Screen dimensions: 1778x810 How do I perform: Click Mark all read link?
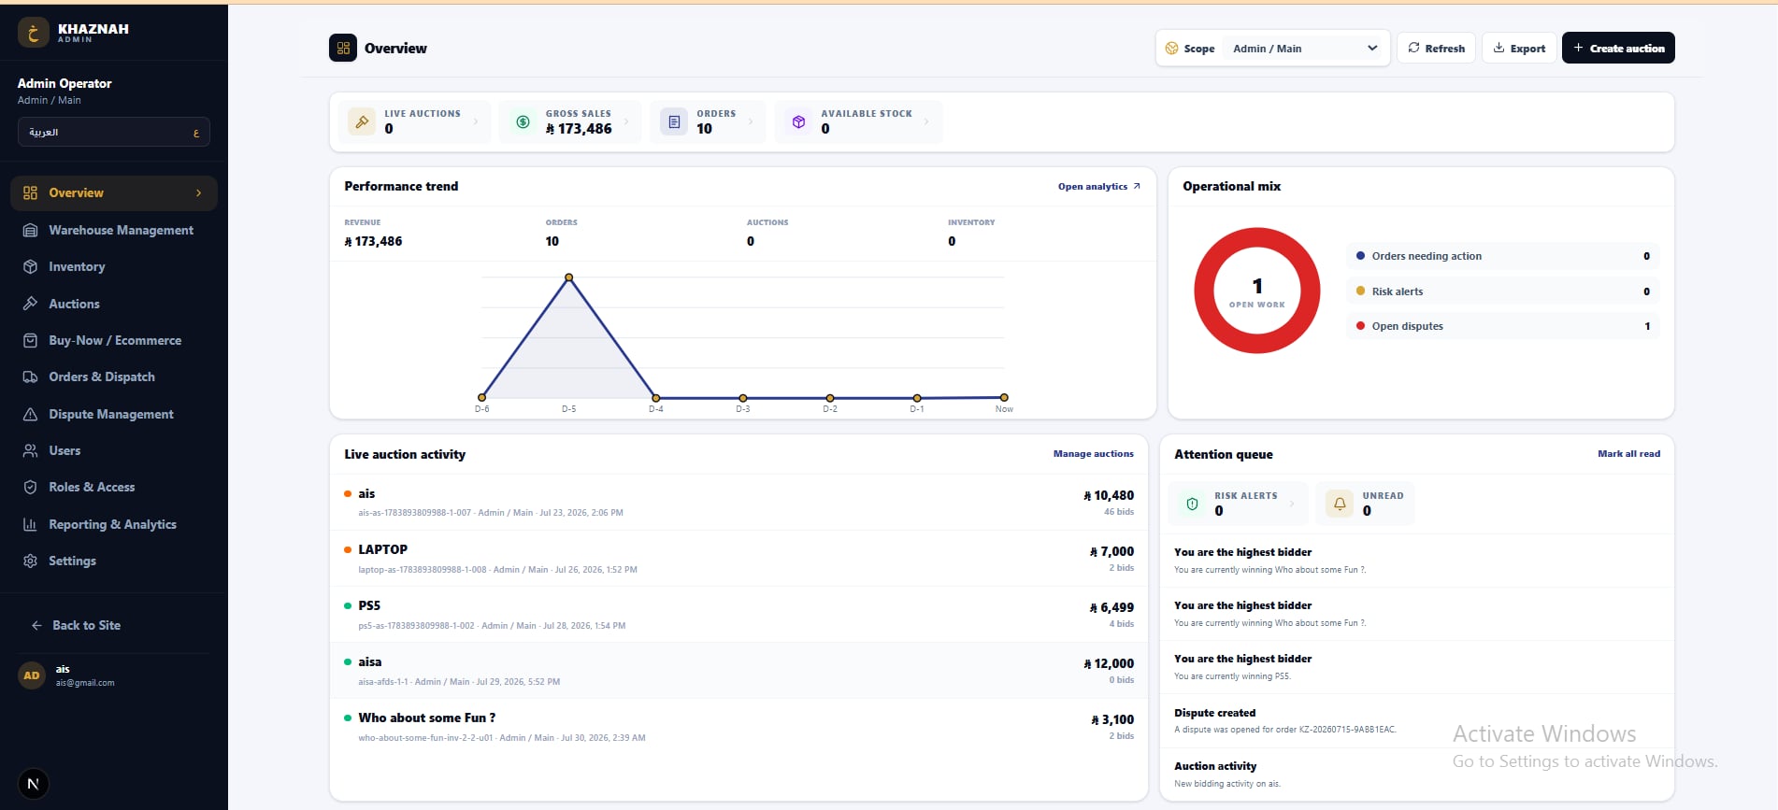(1628, 454)
